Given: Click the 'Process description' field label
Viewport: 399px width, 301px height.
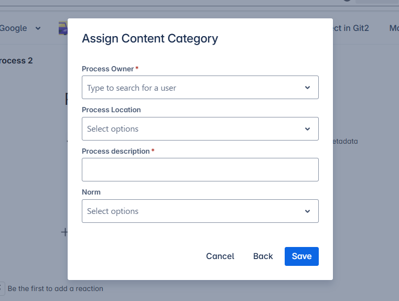Looking at the screenshot, I should coord(116,151).
